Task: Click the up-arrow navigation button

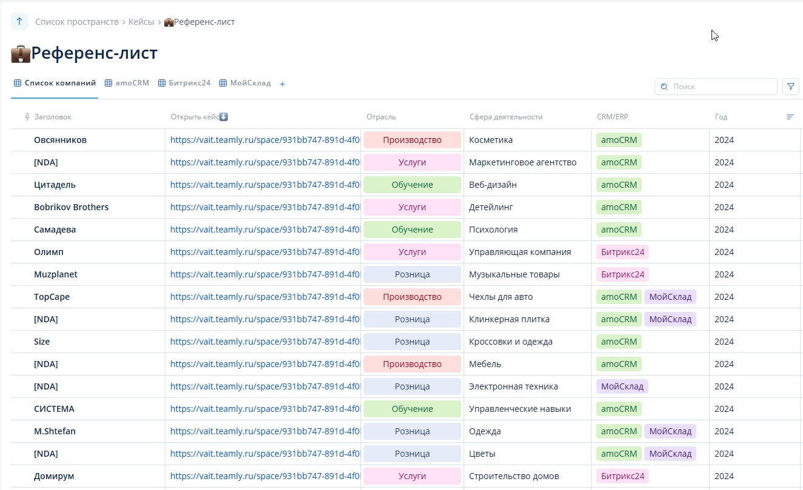Action: [19, 22]
